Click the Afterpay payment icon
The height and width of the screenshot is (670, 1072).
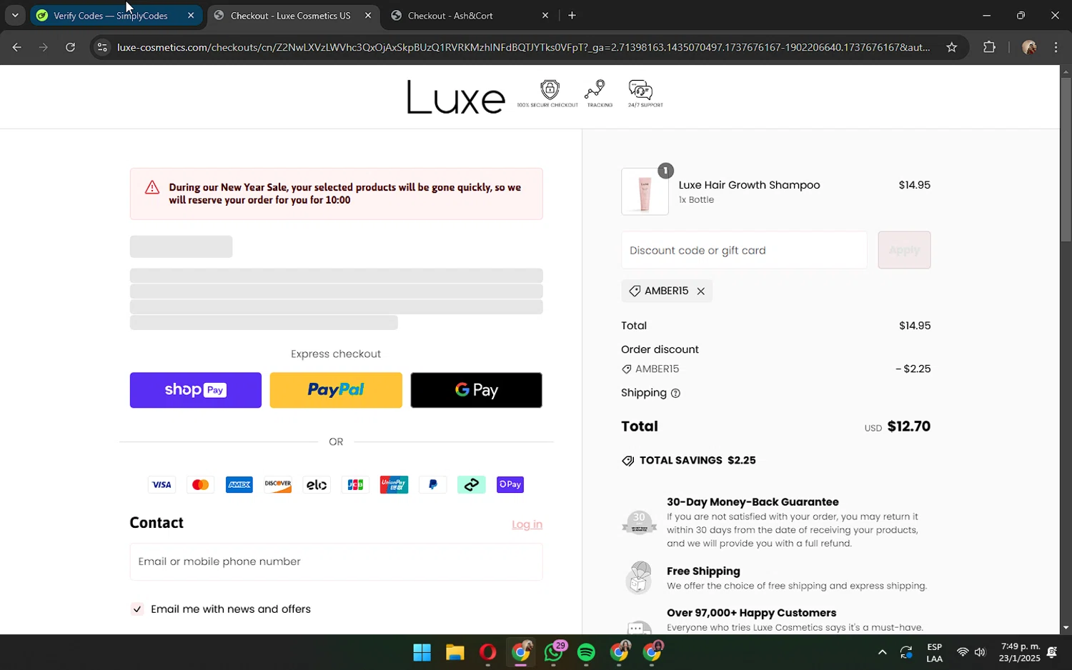(x=472, y=484)
